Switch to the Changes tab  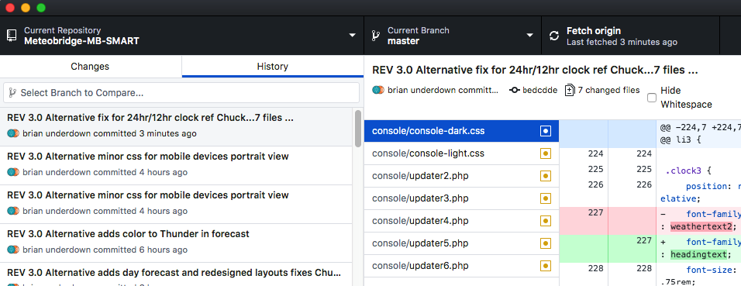(90, 66)
